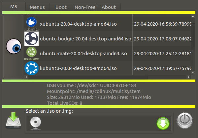The width and height of the screenshot is (198, 138).
Task: Click the 'Select an .iso or .img:' label
Action: pyautogui.click(x=49, y=111)
